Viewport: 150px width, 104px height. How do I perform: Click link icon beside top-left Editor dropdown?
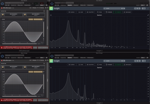pyautogui.click(x=47, y=5)
